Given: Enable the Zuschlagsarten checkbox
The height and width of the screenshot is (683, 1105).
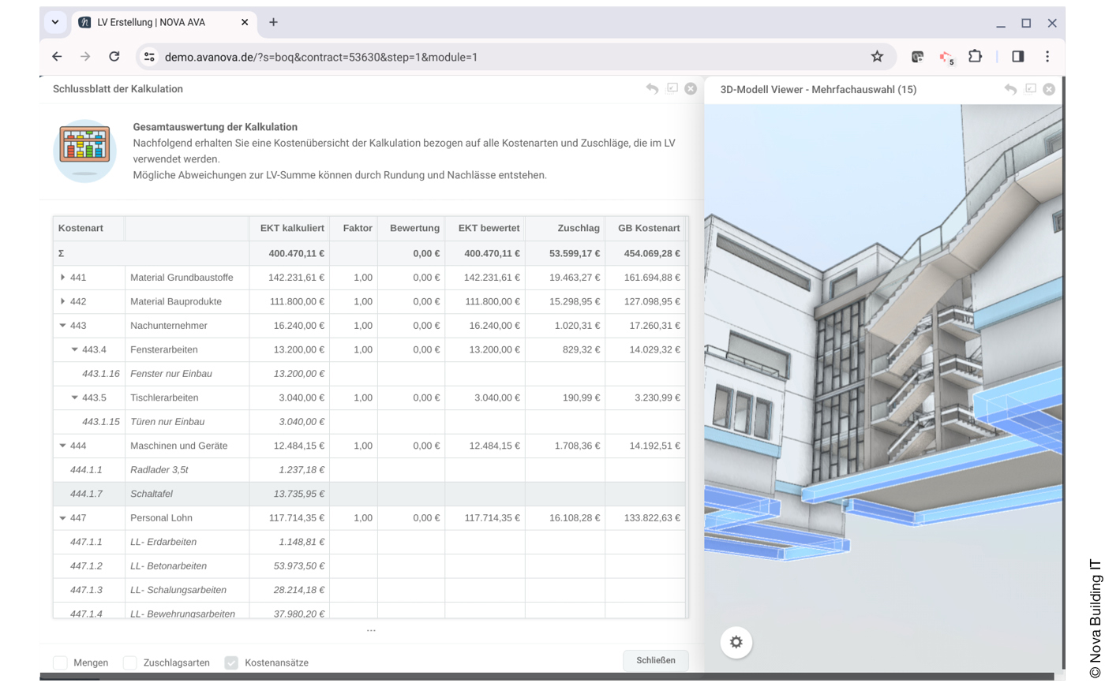Looking at the screenshot, I should (x=129, y=662).
